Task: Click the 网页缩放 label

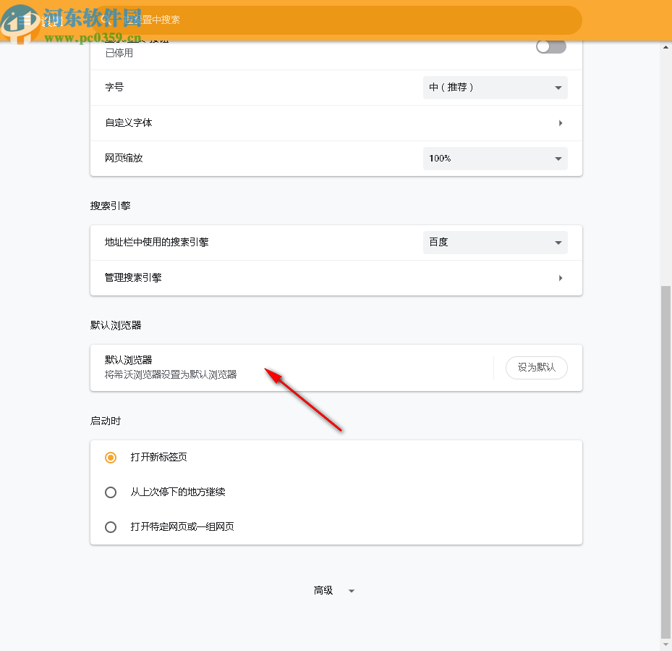Action: pos(124,158)
